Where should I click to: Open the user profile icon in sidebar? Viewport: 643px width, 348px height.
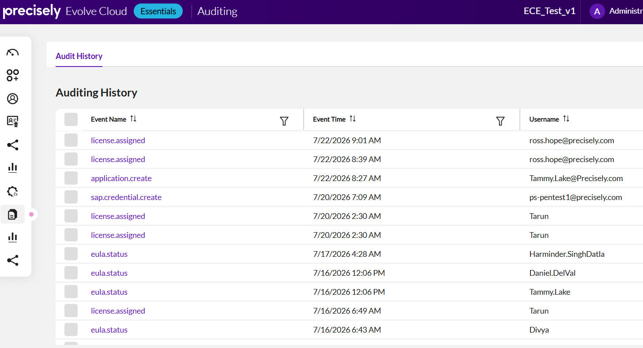13,99
